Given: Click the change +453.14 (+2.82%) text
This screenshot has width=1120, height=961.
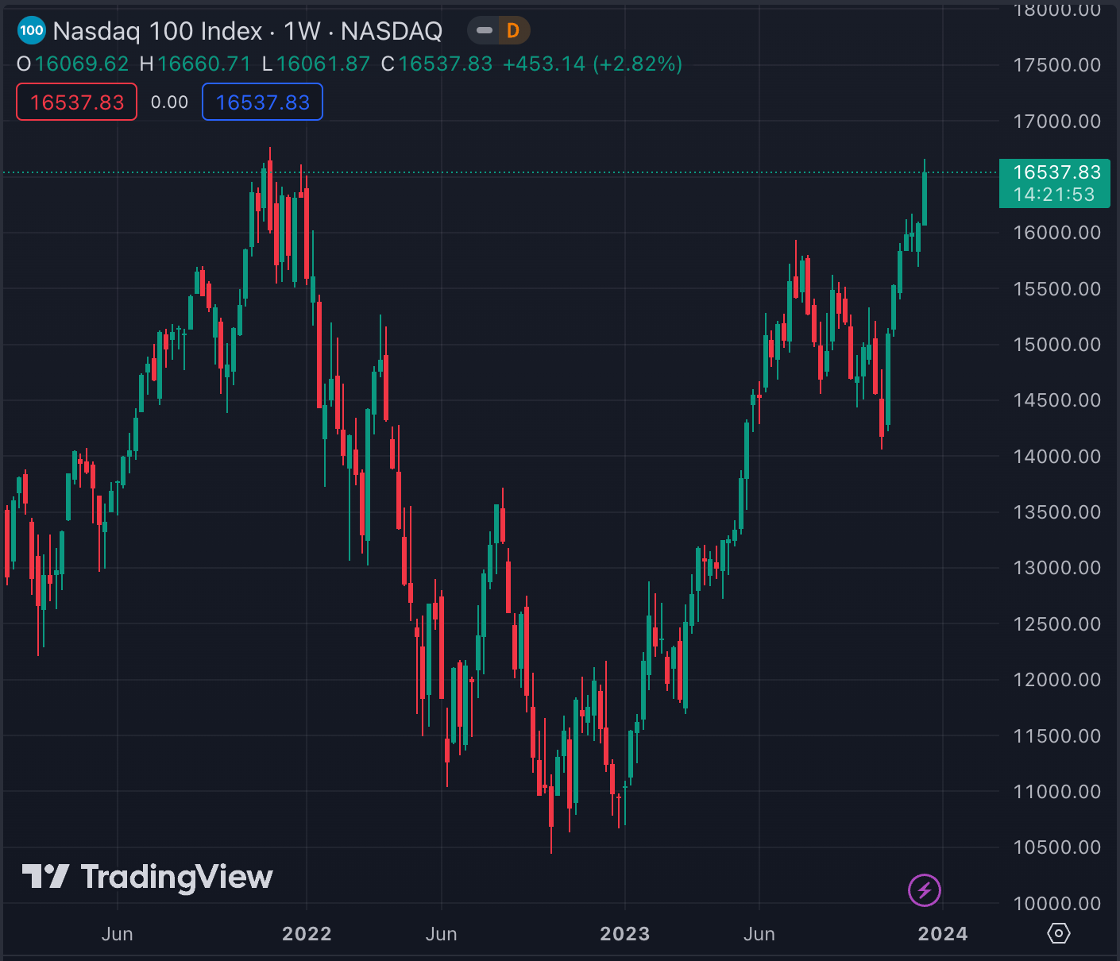Looking at the screenshot, I should coord(593,64).
